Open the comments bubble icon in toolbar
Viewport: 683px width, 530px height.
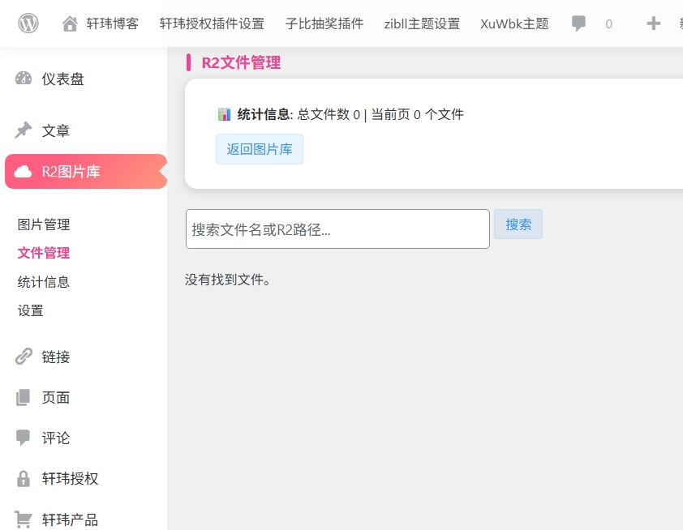pyautogui.click(x=578, y=24)
